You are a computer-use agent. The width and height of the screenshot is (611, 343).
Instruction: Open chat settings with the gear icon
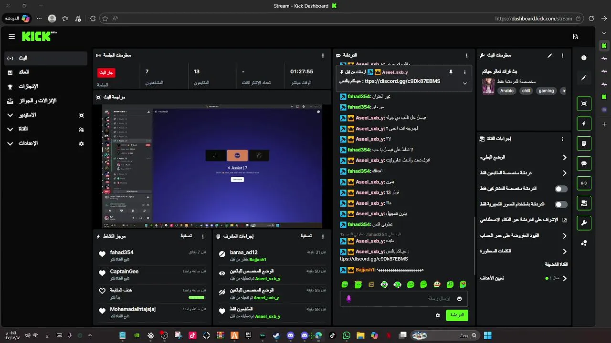click(x=438, y=315)
